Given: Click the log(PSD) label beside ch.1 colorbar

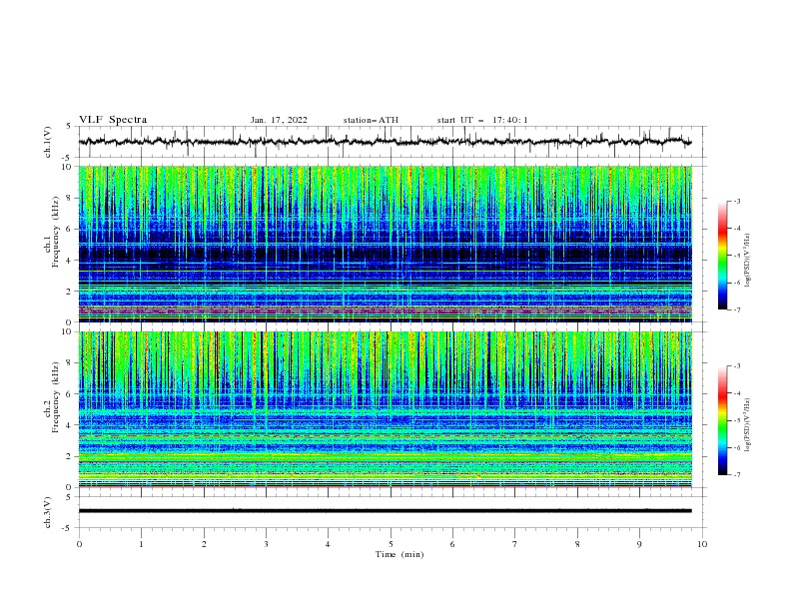Looking at the screenshot, I should click(748, 261).
